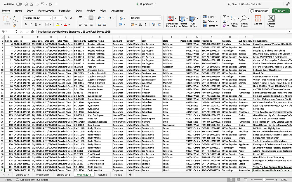
Task: Click the Merge & Center icon
Action: point(121,24)
